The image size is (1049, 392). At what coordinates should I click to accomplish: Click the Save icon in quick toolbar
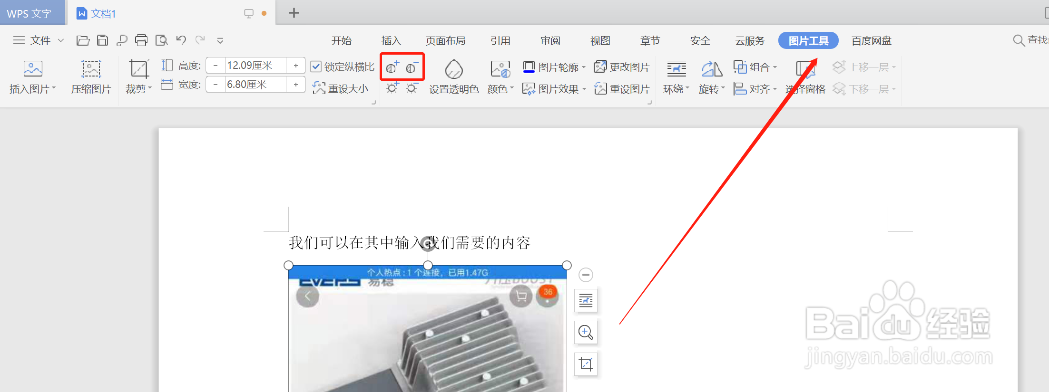point(102,40)
